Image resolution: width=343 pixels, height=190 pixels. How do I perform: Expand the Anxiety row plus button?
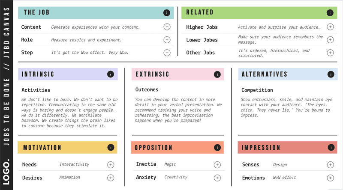coord(217,177)
